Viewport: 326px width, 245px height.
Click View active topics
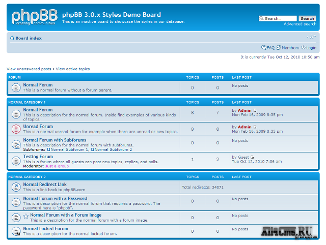73,69
